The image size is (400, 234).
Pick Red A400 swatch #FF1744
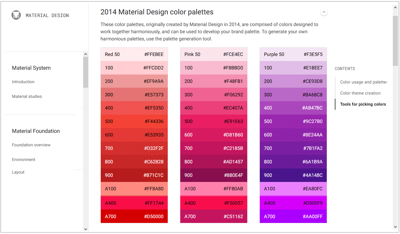[x=134, y=203]
